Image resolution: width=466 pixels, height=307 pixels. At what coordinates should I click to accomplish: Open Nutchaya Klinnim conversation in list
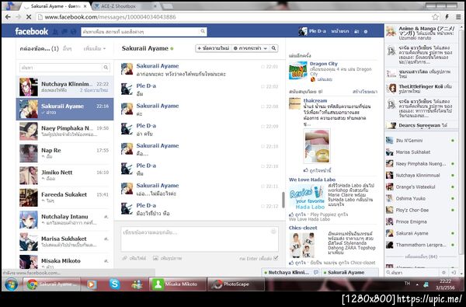[64, 87]
